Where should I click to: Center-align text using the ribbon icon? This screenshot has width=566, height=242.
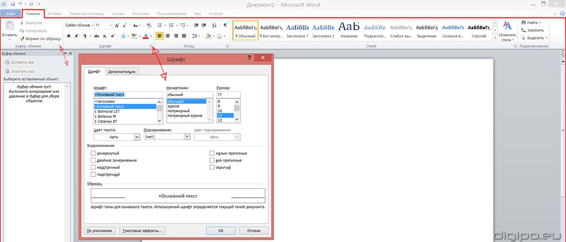coord(169,36)
